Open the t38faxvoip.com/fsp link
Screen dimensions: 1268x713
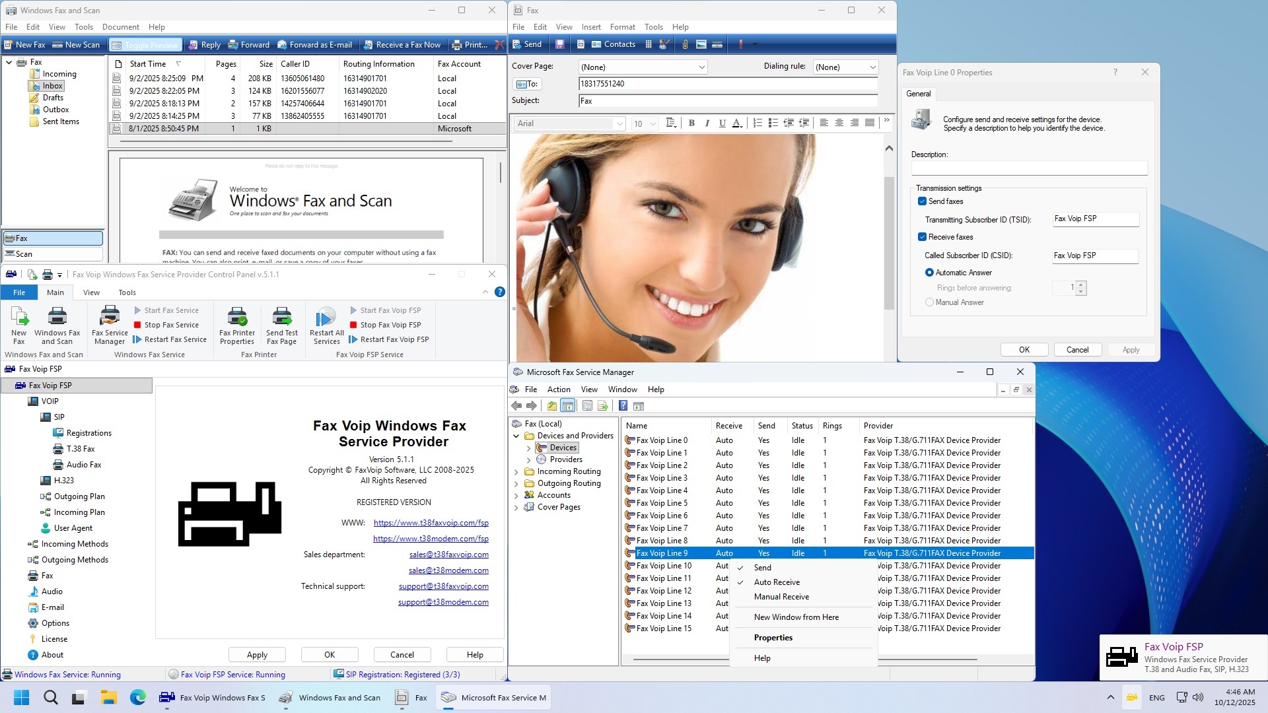(431, 522)
